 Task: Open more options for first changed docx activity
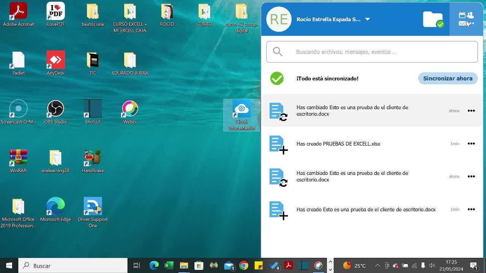coord(471,111)
